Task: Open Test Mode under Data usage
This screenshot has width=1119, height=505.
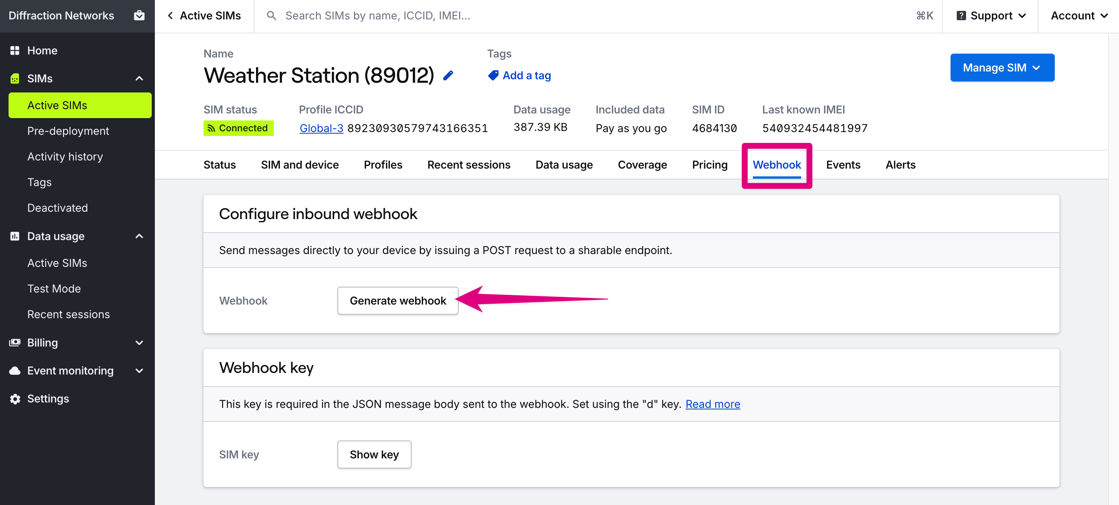Action: 54,289
